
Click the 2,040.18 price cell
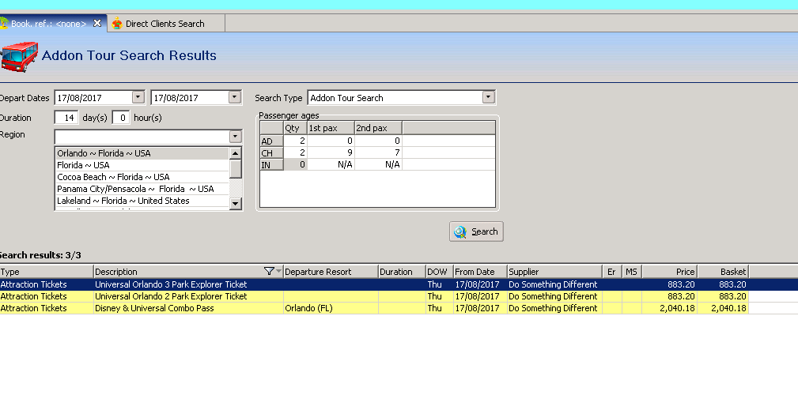point(670,308)
